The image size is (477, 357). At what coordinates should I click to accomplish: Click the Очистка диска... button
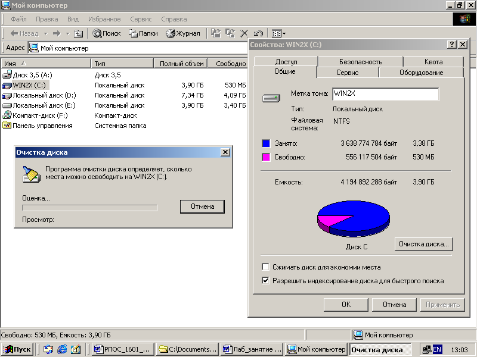tap(424, 244)
